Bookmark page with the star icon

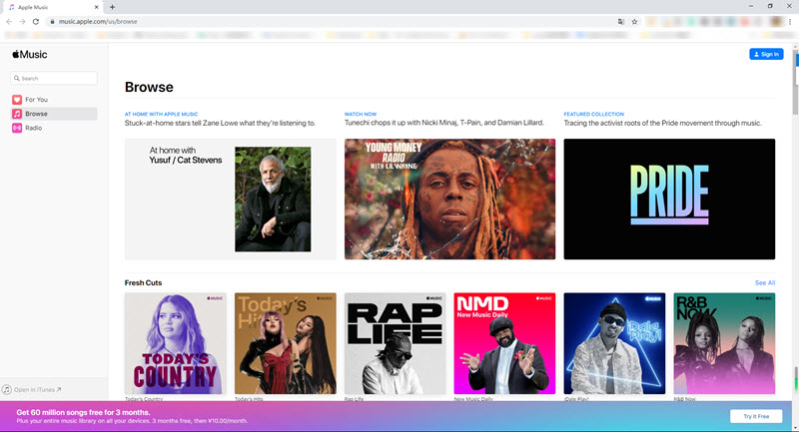click(634, 21)
